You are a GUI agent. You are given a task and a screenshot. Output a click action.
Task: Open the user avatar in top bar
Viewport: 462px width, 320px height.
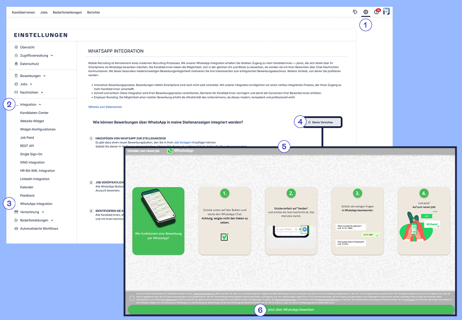point(386,12)
